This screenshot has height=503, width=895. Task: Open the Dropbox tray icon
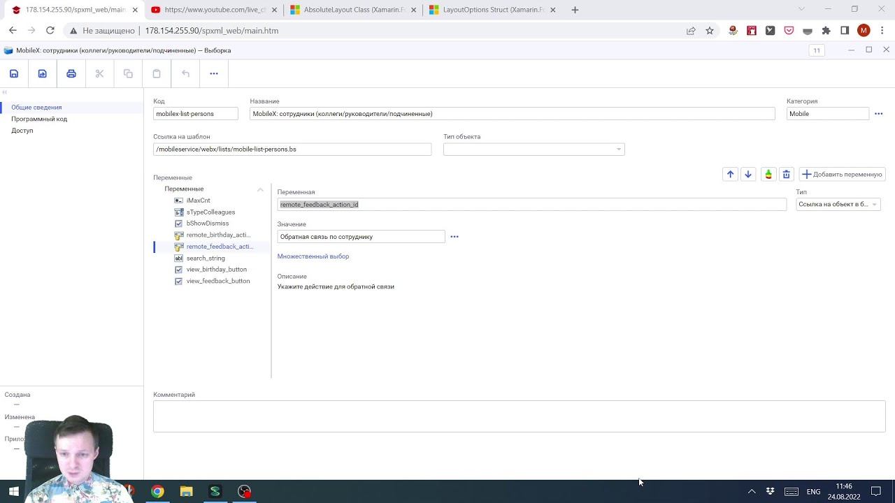[771, 492]
